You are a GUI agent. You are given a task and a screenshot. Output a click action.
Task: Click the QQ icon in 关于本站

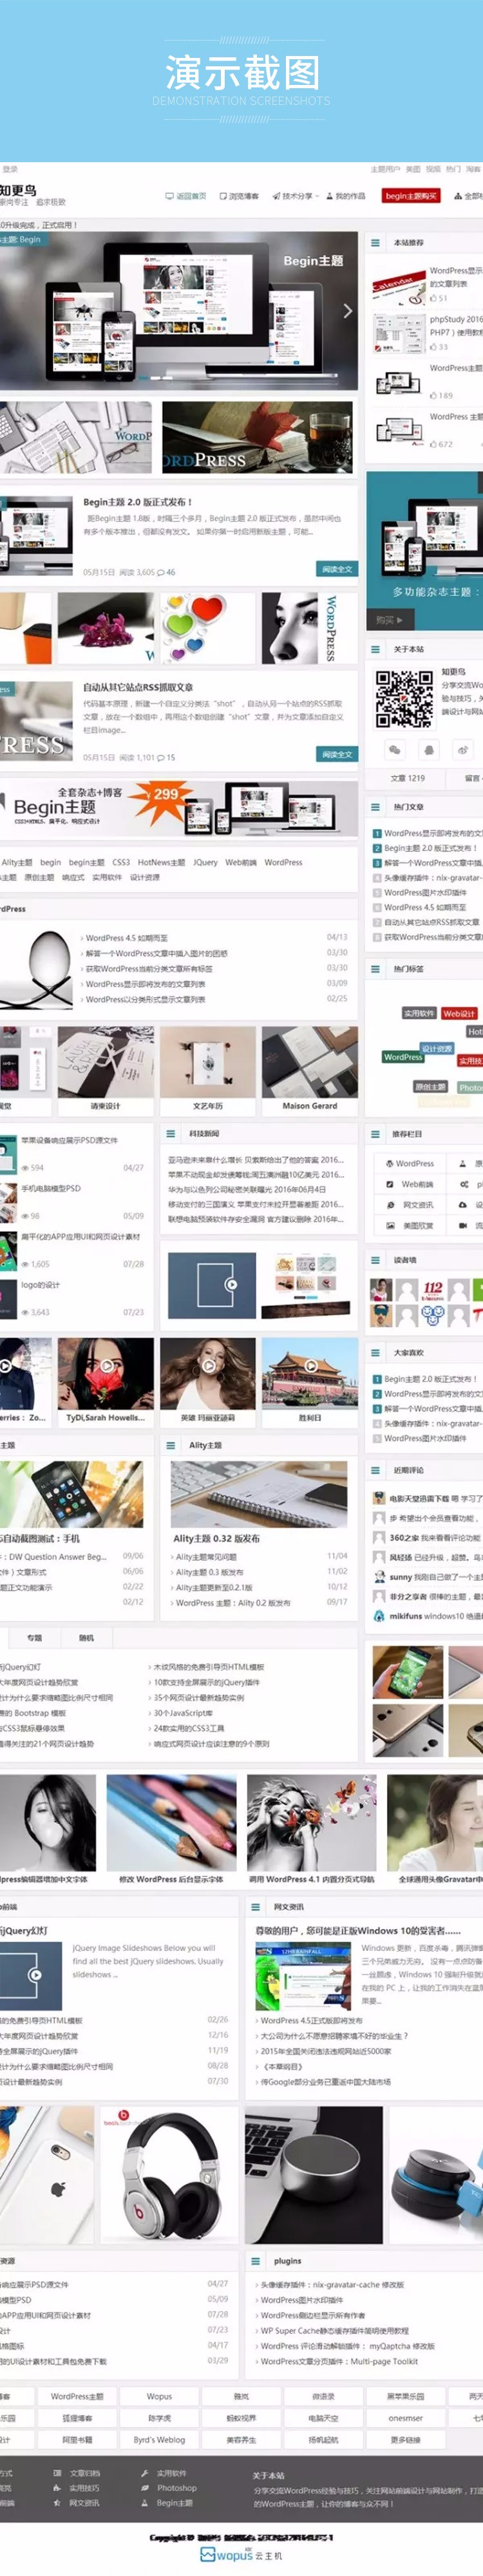point(429,749)
